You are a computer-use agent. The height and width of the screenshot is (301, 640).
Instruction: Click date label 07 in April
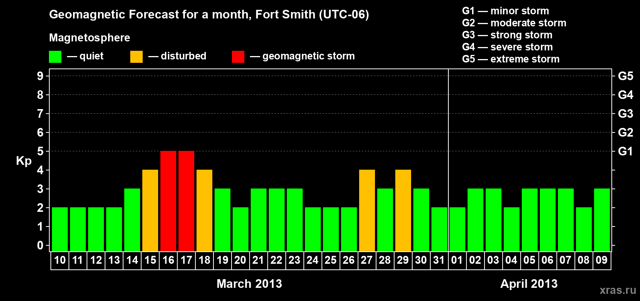[566, 260]
